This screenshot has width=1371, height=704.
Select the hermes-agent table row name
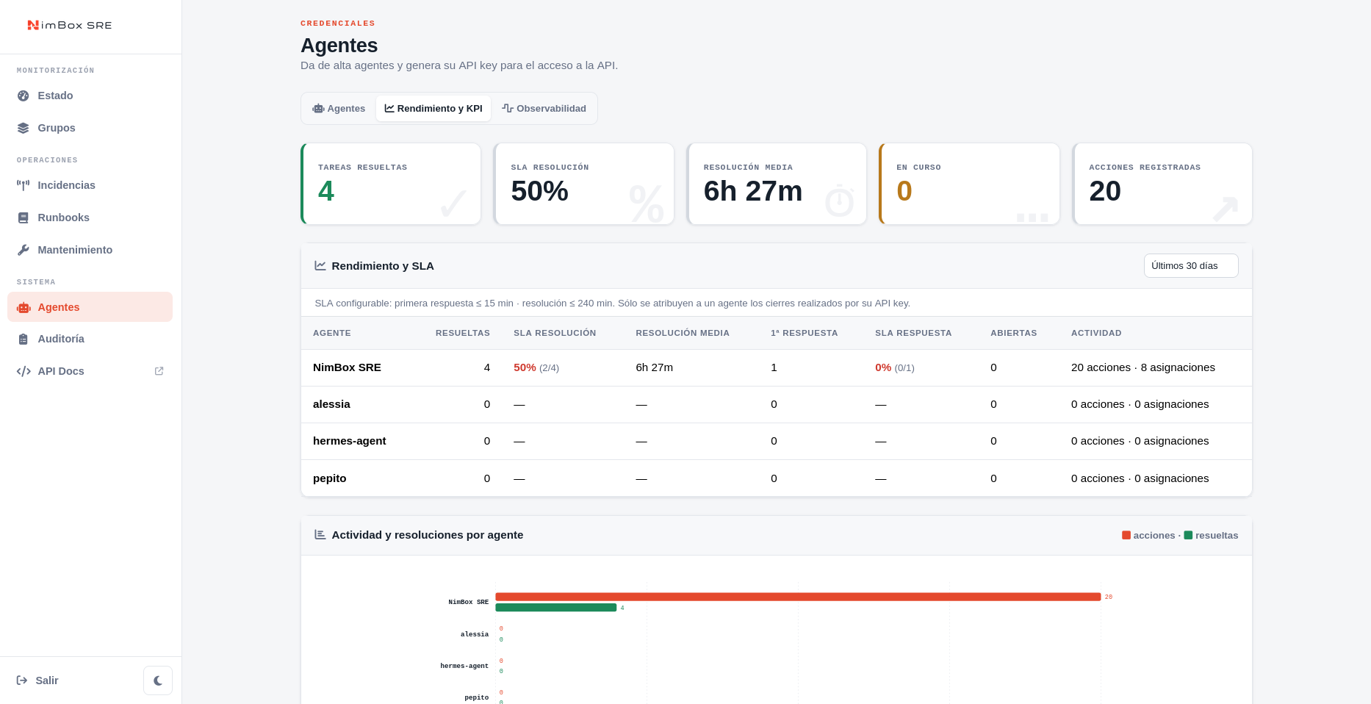pos(349,441)
